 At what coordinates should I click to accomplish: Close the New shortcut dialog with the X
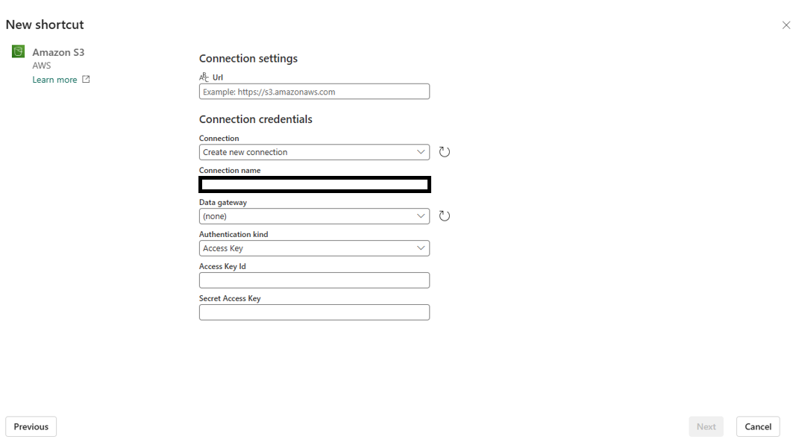786,25
